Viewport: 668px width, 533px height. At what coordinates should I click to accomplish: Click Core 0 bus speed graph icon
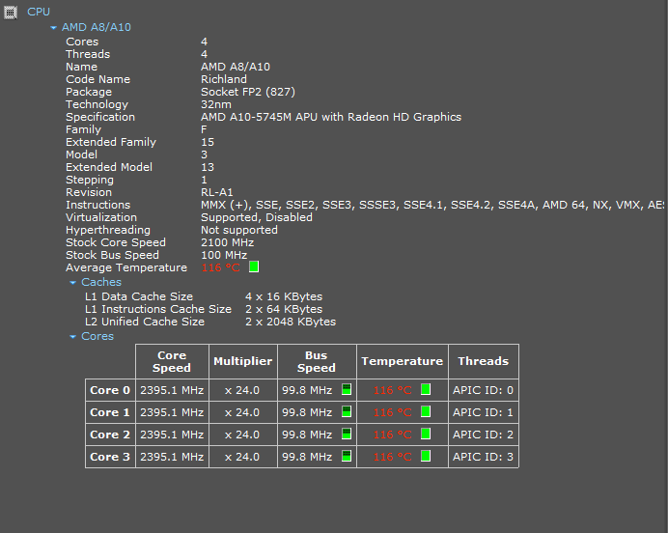(x=347, y=389)
